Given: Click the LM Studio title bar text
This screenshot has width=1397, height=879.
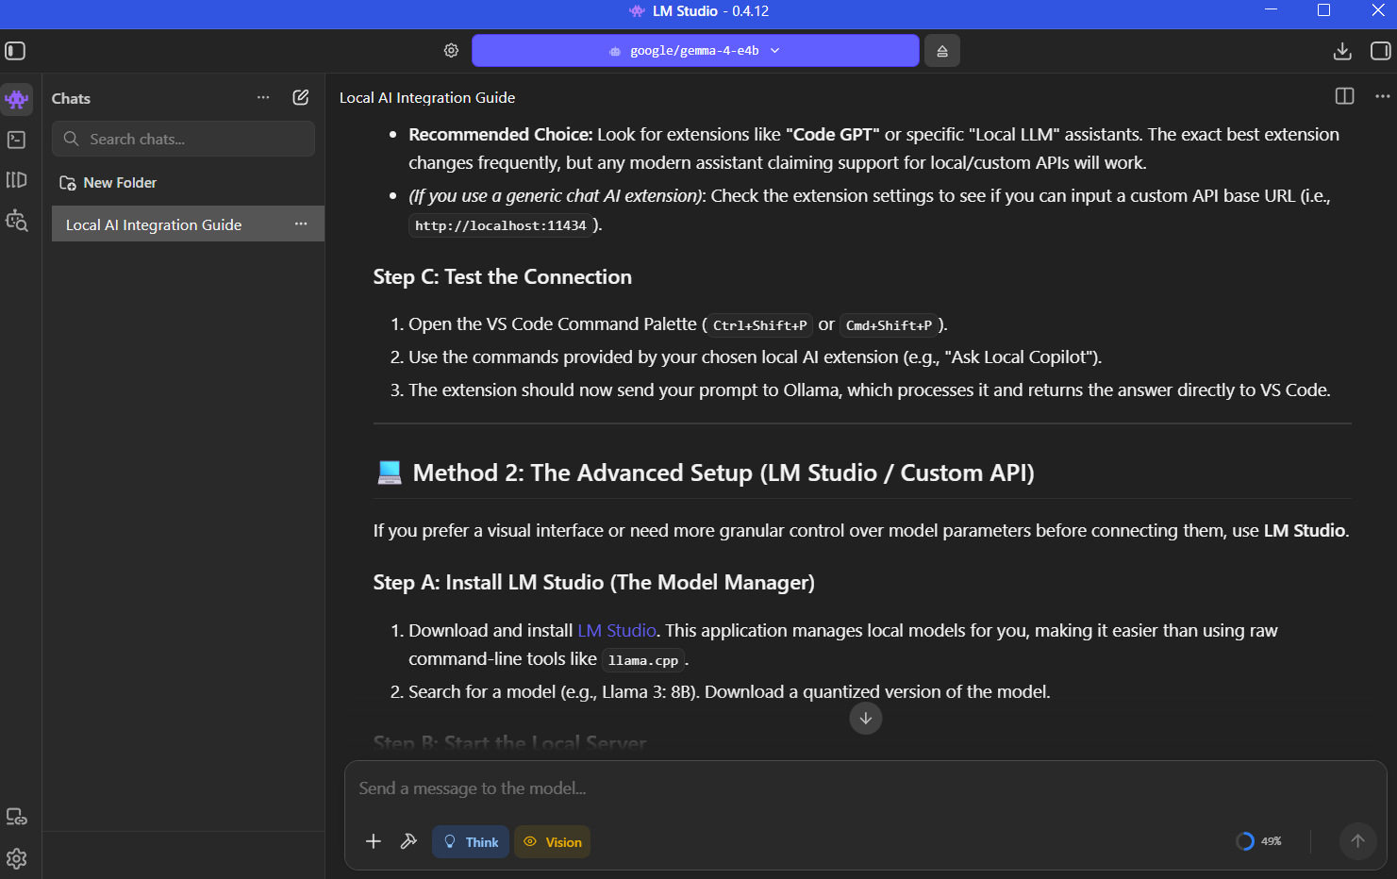Looking at the screenshot, I should pos(710,11).
